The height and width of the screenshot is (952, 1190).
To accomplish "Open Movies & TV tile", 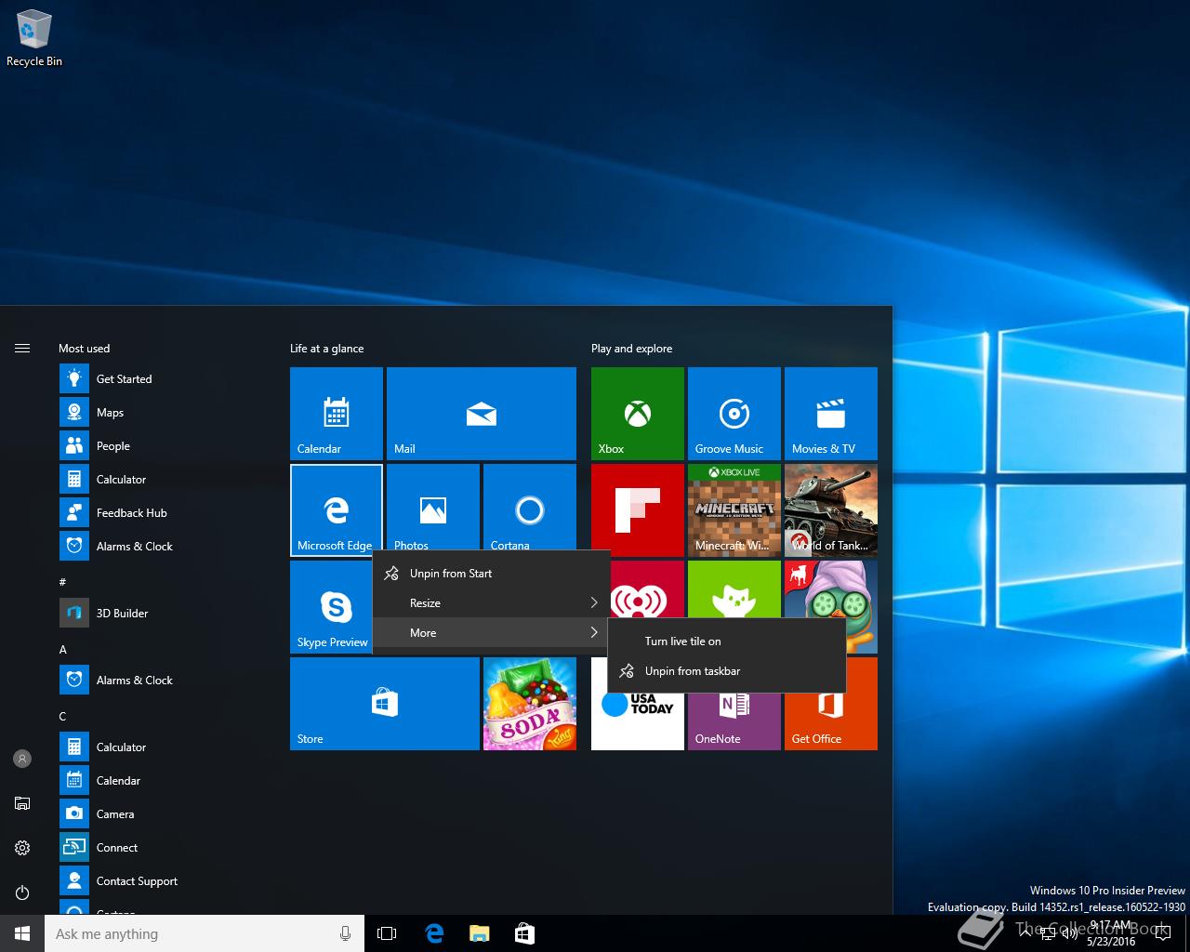I will (x=831, y=414).
